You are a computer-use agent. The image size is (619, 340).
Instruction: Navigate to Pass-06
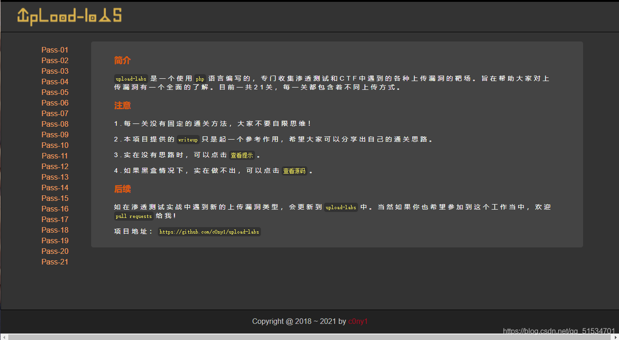click(x=55, y=103)
